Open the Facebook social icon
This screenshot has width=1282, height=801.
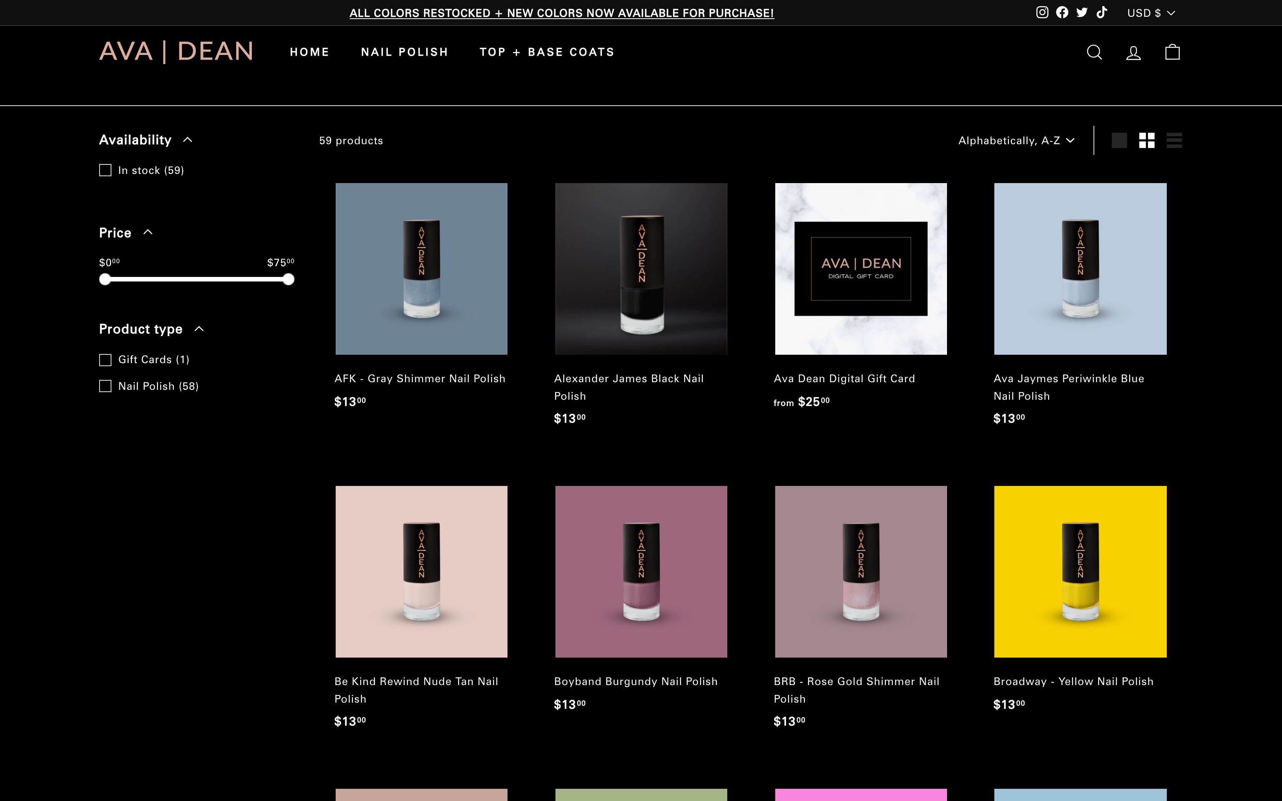coord(1062,12)
